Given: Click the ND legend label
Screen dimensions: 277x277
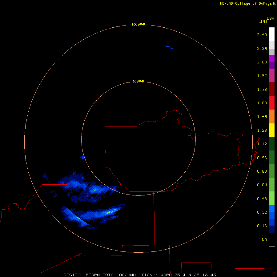Looking at the screenshot, I should click(x=264, y=240).
